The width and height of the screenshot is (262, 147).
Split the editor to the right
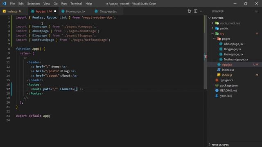pos(196,11)
